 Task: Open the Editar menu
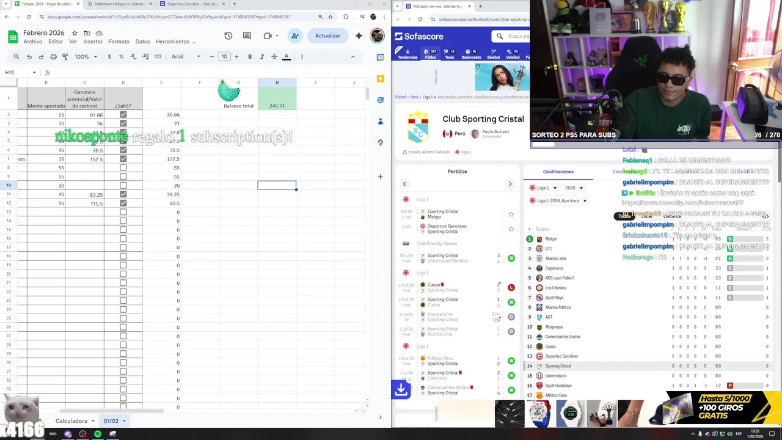(56, 42)
